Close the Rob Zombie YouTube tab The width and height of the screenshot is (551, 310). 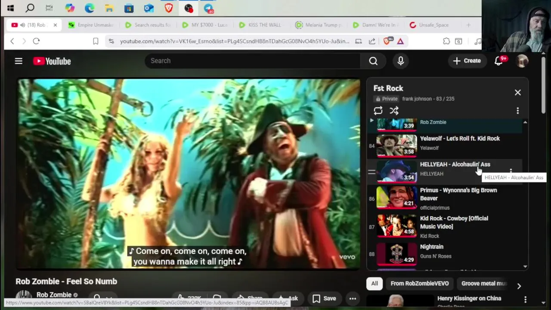point(55,25)
